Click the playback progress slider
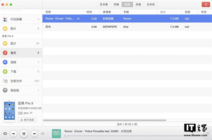The height and width of the screenshot is (140, 212). click(121, 136)
